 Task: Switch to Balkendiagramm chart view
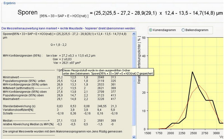183,30
